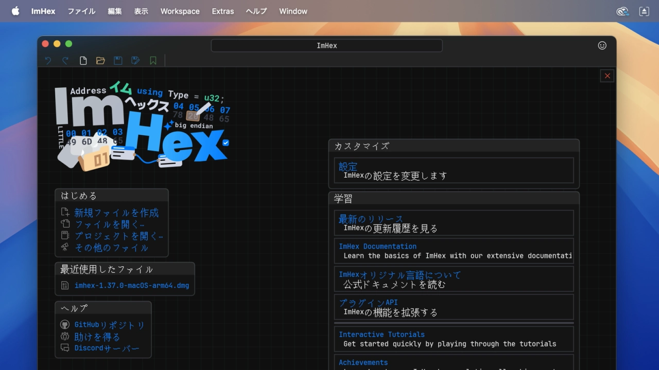Open ImHex Documentation card
The height and width of the screenshot is (370, 659).
pyautogui.click(x=454, y=251)
